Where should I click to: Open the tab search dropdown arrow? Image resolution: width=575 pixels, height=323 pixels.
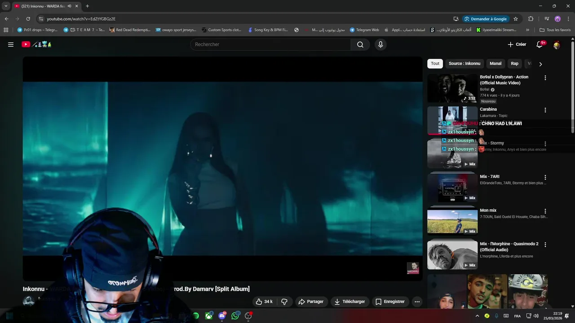[x=6, y=6]
